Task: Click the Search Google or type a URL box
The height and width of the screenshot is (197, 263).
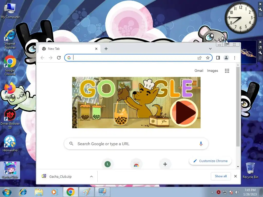Action: pos(136,144)
